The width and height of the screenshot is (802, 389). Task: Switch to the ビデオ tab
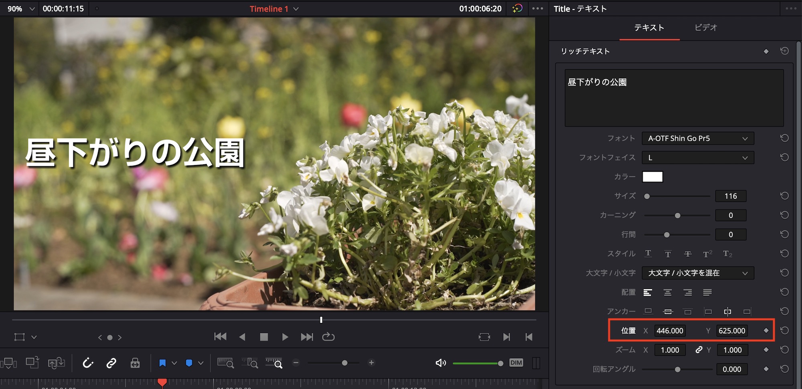(x=706, y=28)
